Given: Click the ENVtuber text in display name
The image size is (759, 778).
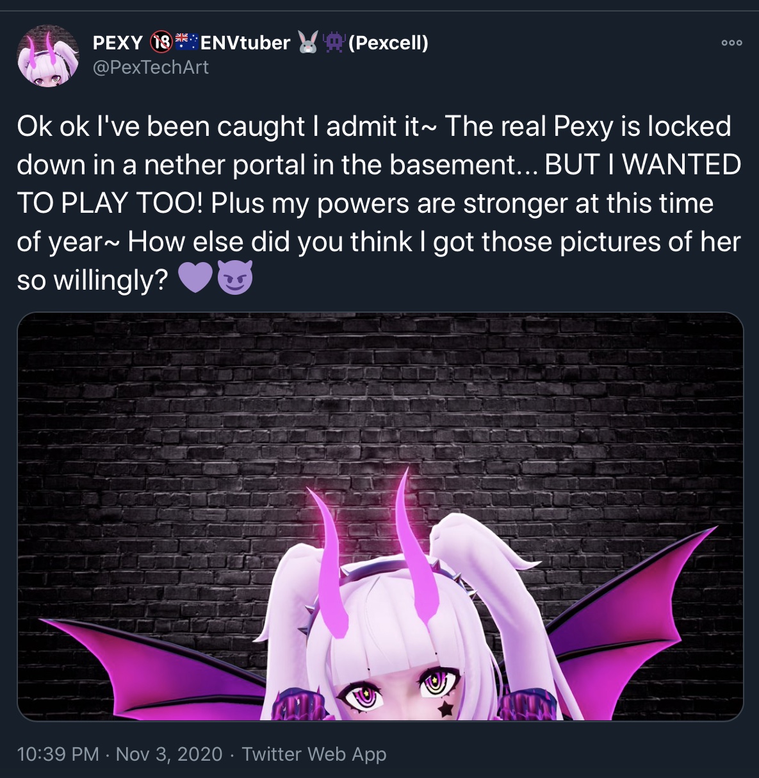Looking at the screenshot, I should coord(245,43).
